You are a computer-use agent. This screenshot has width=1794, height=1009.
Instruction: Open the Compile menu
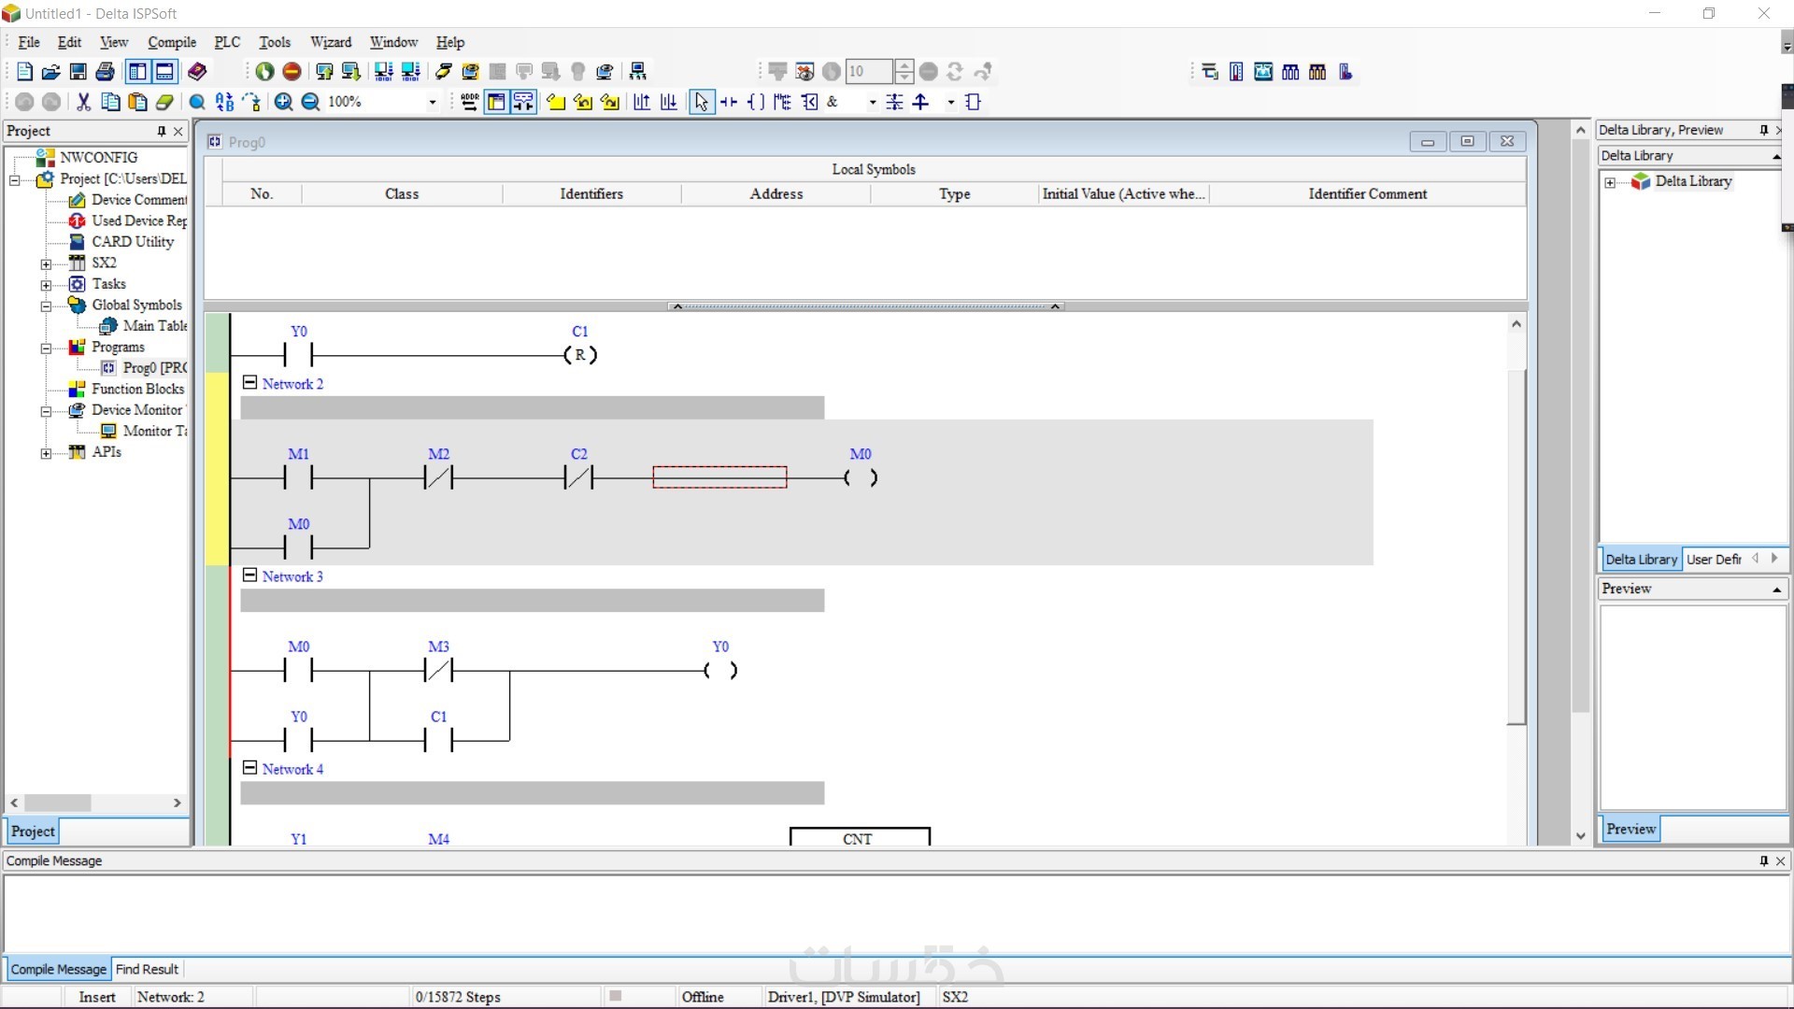pyautogui.click(x=172, y=42)
